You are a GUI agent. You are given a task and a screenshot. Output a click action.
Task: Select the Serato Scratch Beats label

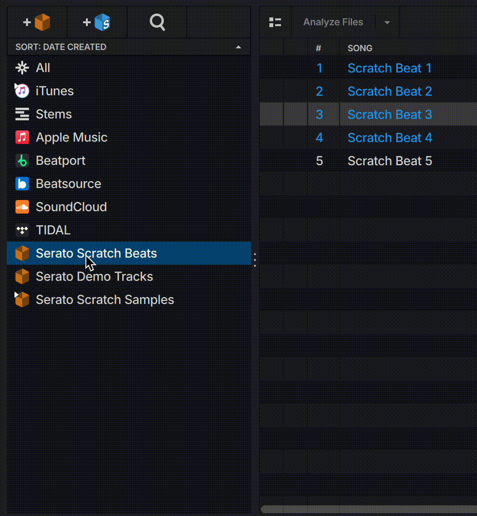point(97,253)
